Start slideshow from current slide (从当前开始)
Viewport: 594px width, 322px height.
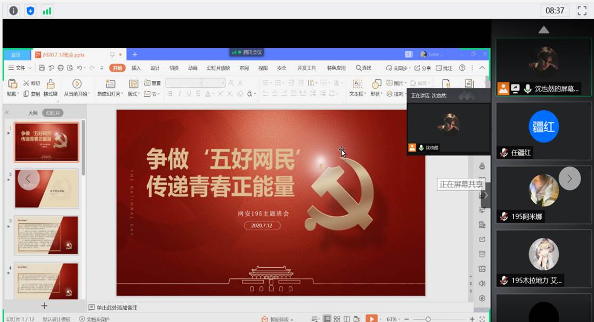(76, 84)
